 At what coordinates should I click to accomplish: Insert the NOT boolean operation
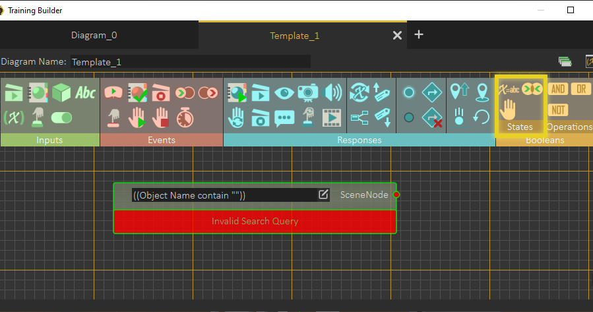click(x=558, y=109)
